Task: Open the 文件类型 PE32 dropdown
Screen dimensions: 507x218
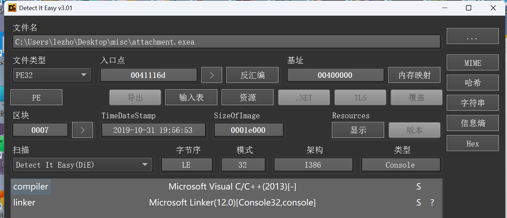Action: pos(52,75)
